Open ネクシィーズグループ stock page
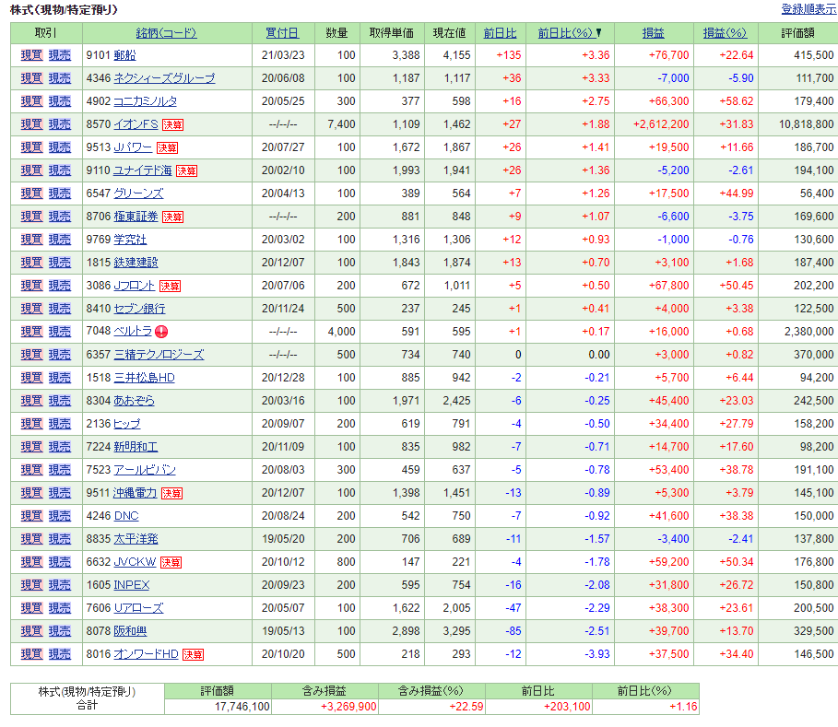Screen dimensions: 838x727 click(164, 78)
